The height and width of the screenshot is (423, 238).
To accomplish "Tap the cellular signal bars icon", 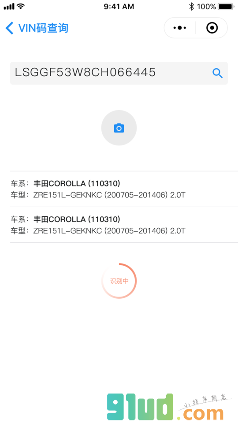I will point(9,7).
